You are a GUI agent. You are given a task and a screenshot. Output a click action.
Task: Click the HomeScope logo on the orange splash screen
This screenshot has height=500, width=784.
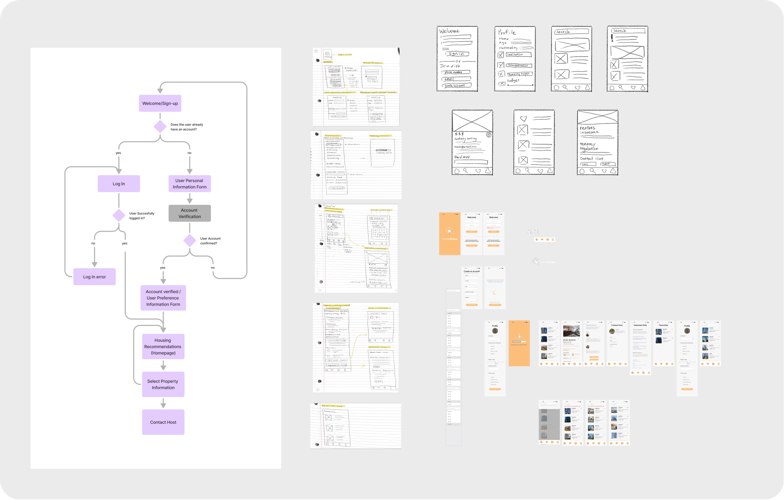450,231
